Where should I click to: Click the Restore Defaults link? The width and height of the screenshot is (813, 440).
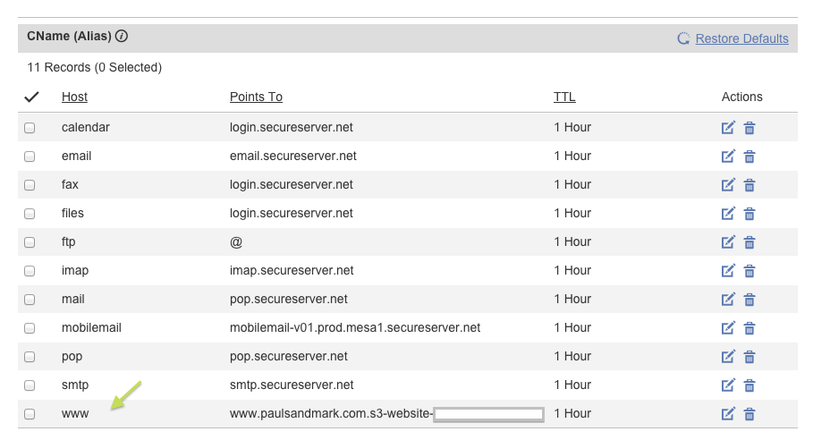click(x=742, y=38)
